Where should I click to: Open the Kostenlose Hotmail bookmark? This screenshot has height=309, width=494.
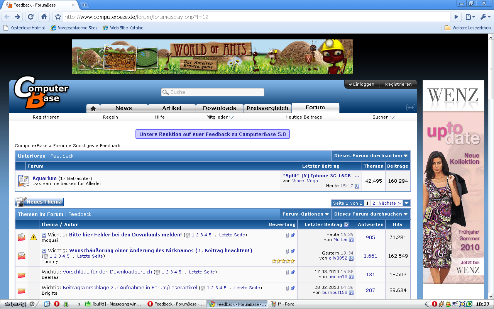pyautogui.click(x=24, y=28)
